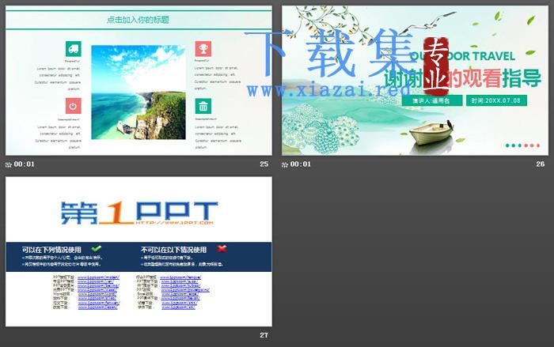
Task: Click the 演讲人:通用名 green box on slide 26
Action: tap(432, 100)
